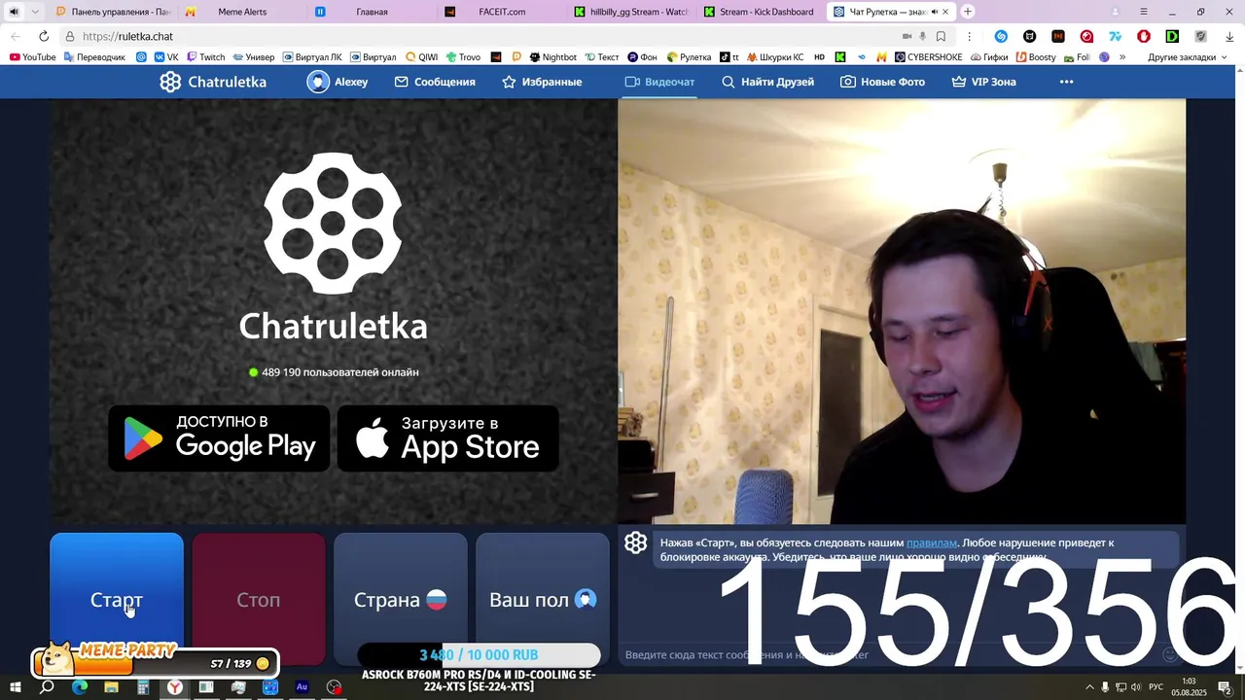Reload the current page
The image size is (1245, 700).
click(44, 36)
